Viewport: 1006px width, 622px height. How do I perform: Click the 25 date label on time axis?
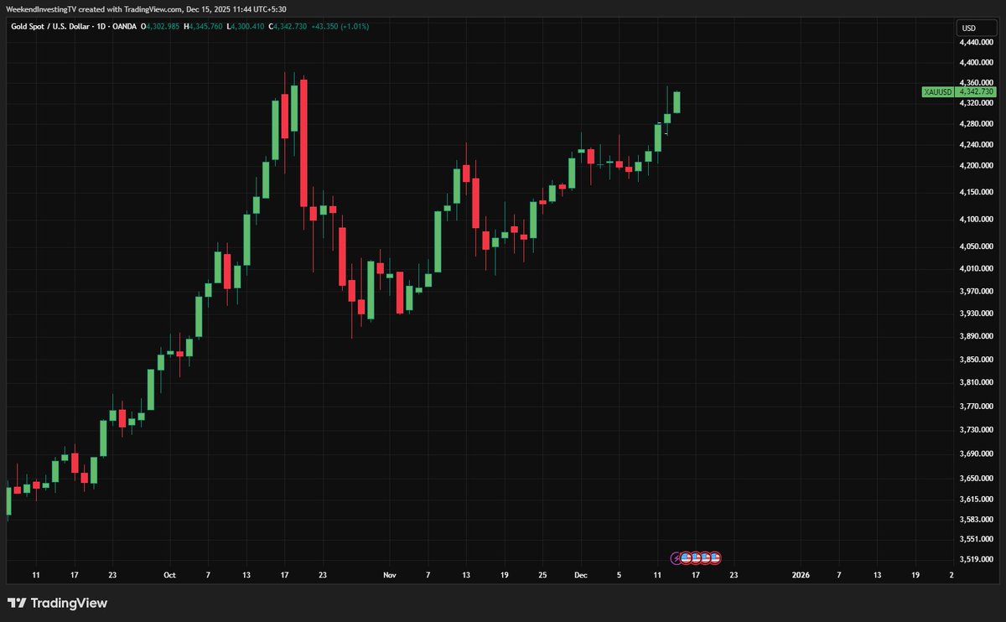(x=542, y=576)
